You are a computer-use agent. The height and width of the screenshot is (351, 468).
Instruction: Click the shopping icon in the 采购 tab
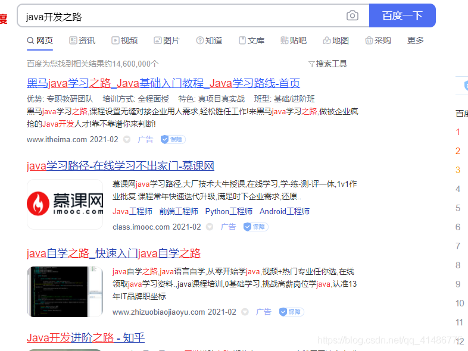click(x=369, y=40)
